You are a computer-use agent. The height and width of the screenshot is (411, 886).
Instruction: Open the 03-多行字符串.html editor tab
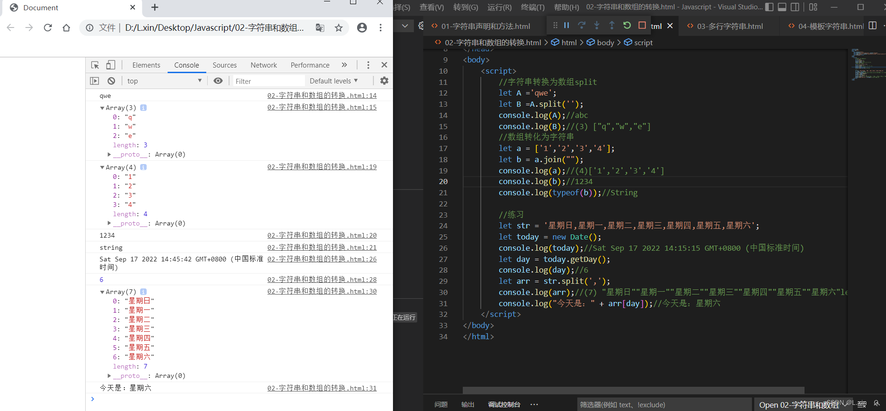point(730,26)
